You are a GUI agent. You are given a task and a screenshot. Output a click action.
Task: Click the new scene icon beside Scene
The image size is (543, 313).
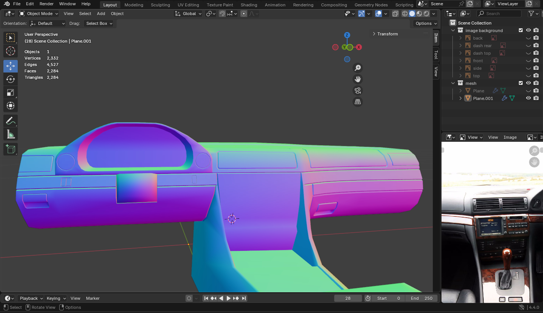(470, 4)
